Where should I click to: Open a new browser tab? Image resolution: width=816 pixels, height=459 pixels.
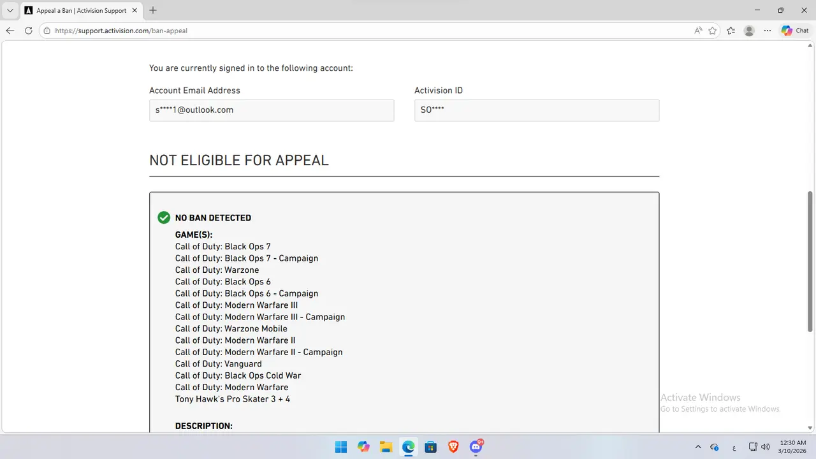[153, 10]
